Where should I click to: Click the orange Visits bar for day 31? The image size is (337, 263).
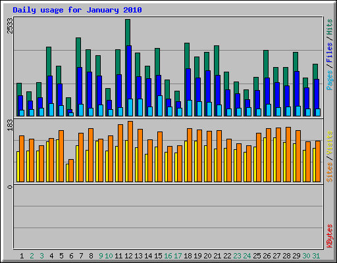[318, 161]
